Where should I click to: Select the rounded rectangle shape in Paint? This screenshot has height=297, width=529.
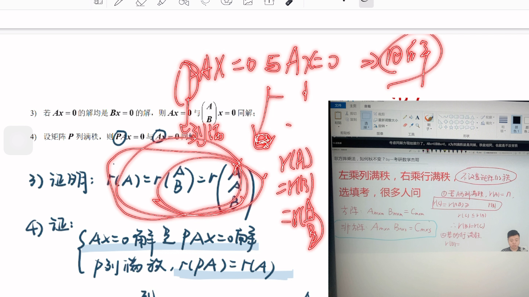pos(462,116)
